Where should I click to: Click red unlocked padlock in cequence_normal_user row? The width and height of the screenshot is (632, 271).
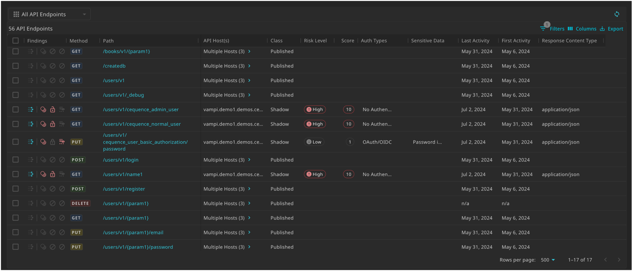[x=53, y=124]
